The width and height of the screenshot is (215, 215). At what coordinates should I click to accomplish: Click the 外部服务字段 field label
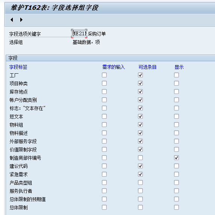[23, 141]
